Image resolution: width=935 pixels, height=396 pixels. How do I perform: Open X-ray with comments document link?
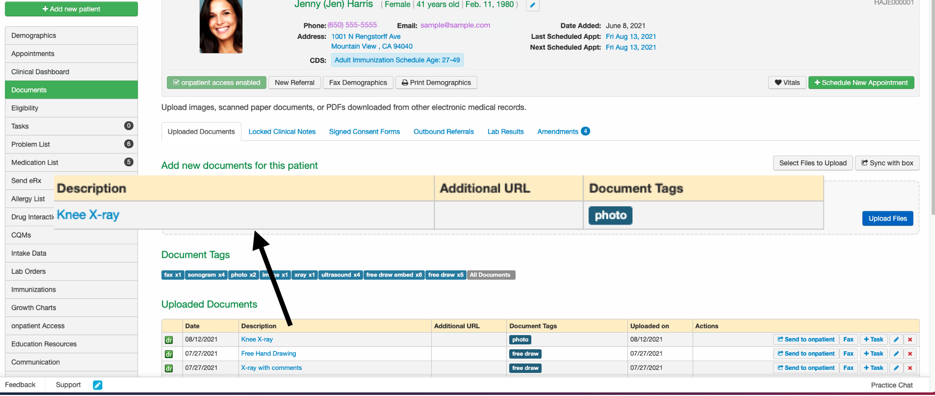tap(271, 368)
